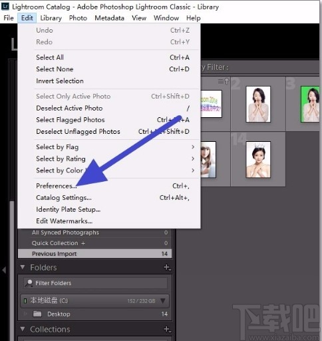Select Previous Import catalog row
The height and width of the screenshot is (341, 322).
[95, 254]
